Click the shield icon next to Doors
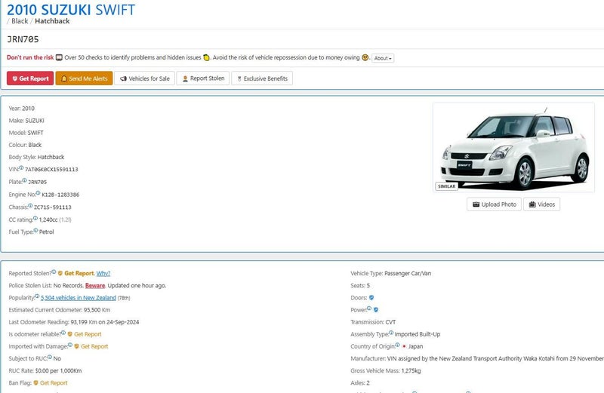The height and width of the screenshot is (393, 604). point(371,298)
